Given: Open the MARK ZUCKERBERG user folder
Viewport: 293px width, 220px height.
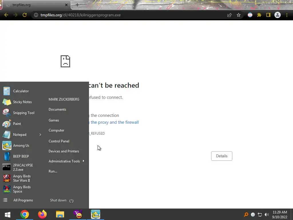Looking at the screenshot, I should pos(64,99).
